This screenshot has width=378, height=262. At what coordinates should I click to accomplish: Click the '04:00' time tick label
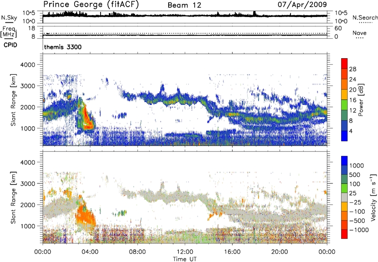(90, 252)
